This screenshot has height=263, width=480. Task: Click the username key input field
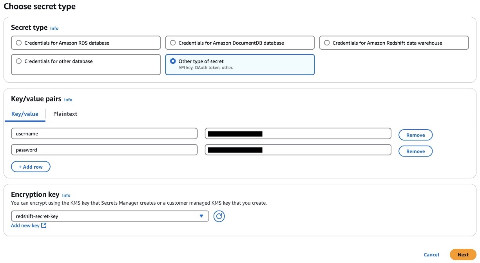point(104,133)
